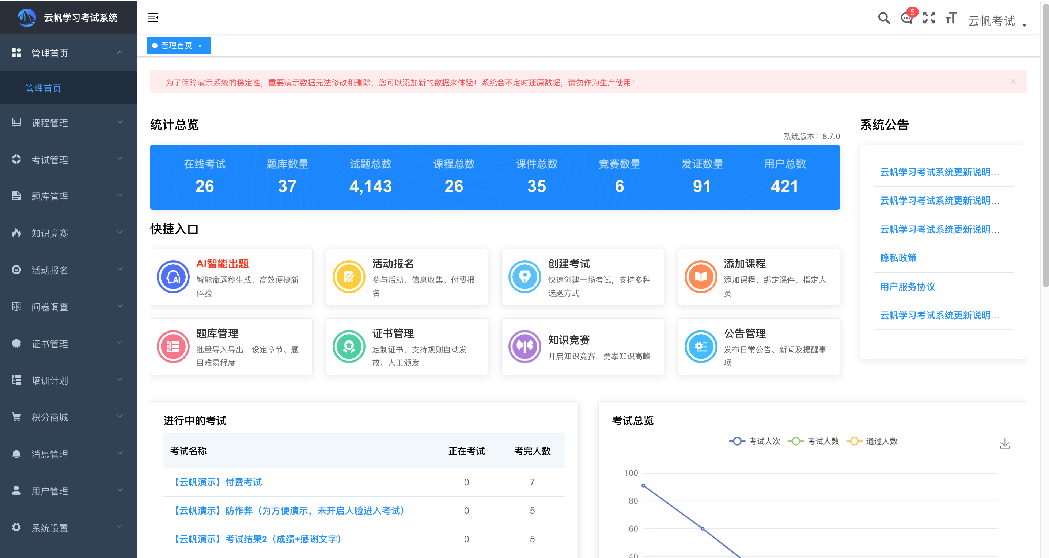Open 隐私政策 announcement link
This screenshot has height=558, width=1049.
pyautogui.click(x=898, y=257)
